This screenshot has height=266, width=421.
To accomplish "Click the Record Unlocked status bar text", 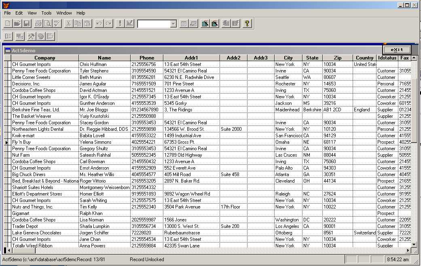I will (147, 260).
